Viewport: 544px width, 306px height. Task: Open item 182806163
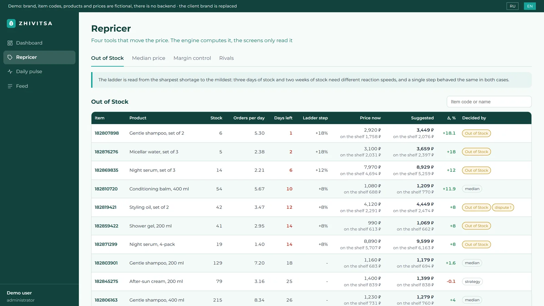click(106, 300)
